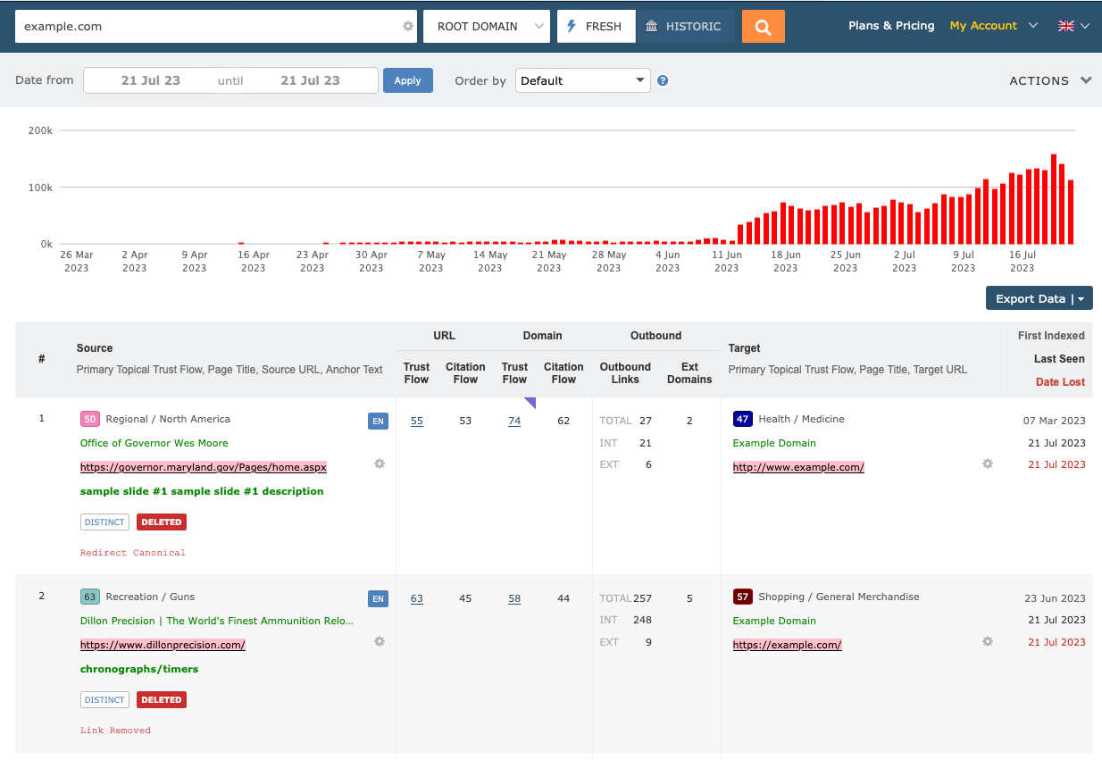
Task: Click the EN language badge on row 1
Action: (377, 421)
